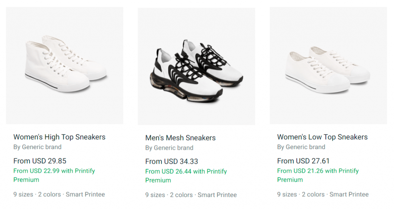
Task: Select Generic brand under High Top Sneakers
Action: tap(42, 147)
